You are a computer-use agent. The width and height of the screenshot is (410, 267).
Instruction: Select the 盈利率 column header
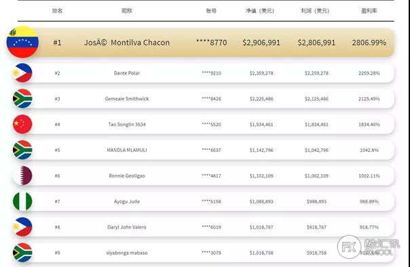369,11
